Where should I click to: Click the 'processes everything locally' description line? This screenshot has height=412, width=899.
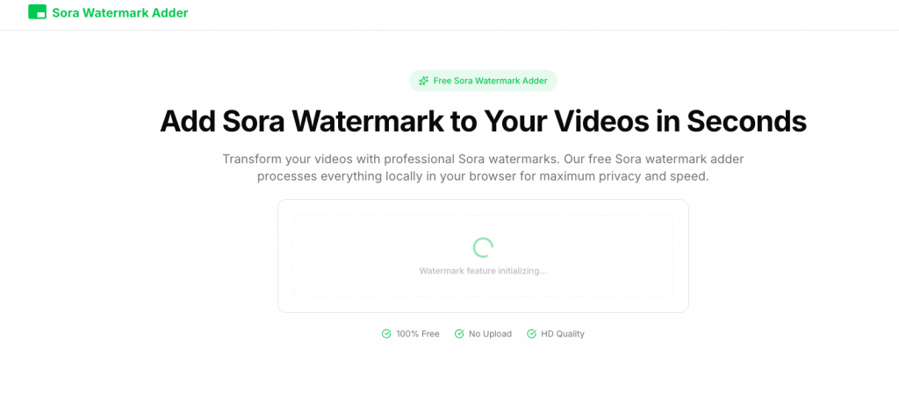click(x=483, y=176)
